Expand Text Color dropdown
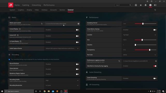The image size is (166, 93). pos(155,55)
